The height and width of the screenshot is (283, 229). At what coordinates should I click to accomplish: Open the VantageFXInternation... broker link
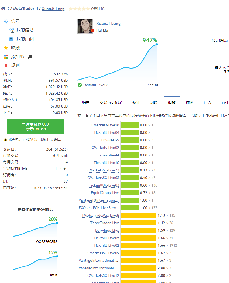click(98, 200)
